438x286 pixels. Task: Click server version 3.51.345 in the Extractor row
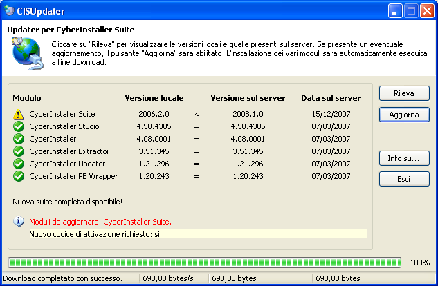pos(248,151)
